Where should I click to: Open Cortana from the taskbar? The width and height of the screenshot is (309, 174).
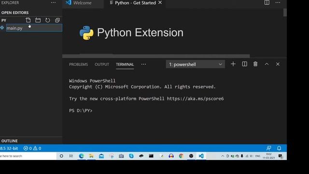coord(61,156)
